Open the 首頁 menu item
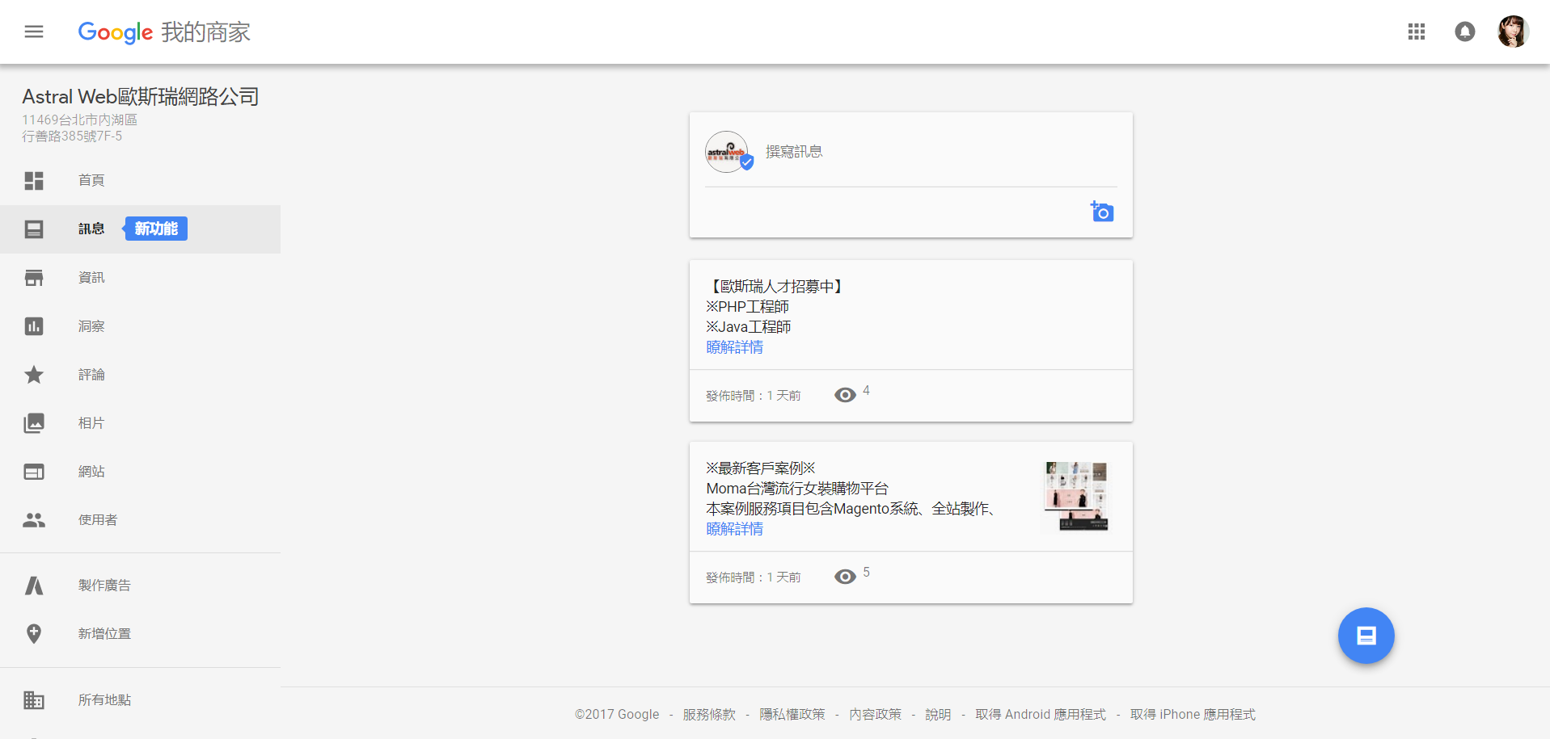 [x=140, y=180]
